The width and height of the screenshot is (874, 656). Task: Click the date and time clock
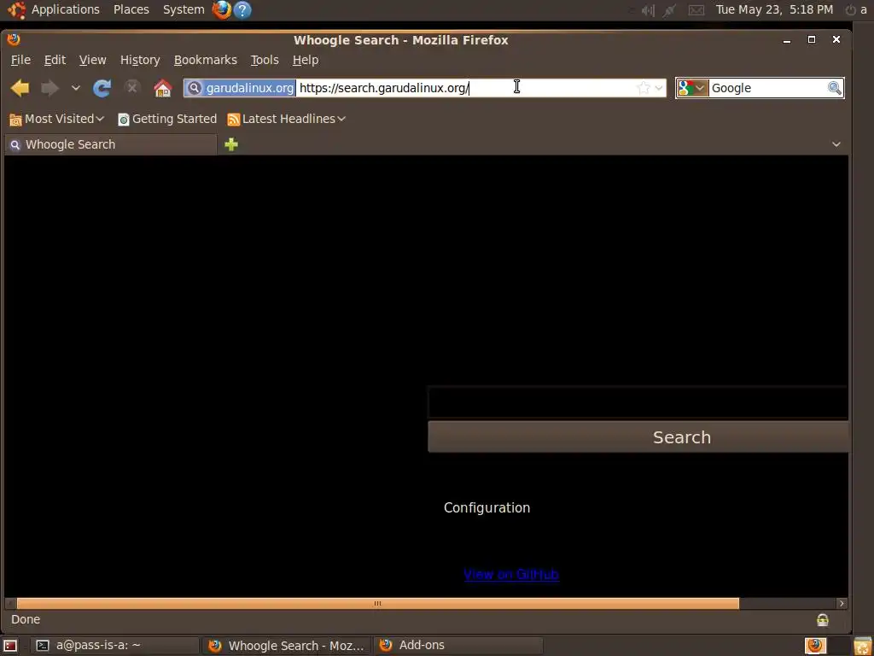click(x=774, y=9)
